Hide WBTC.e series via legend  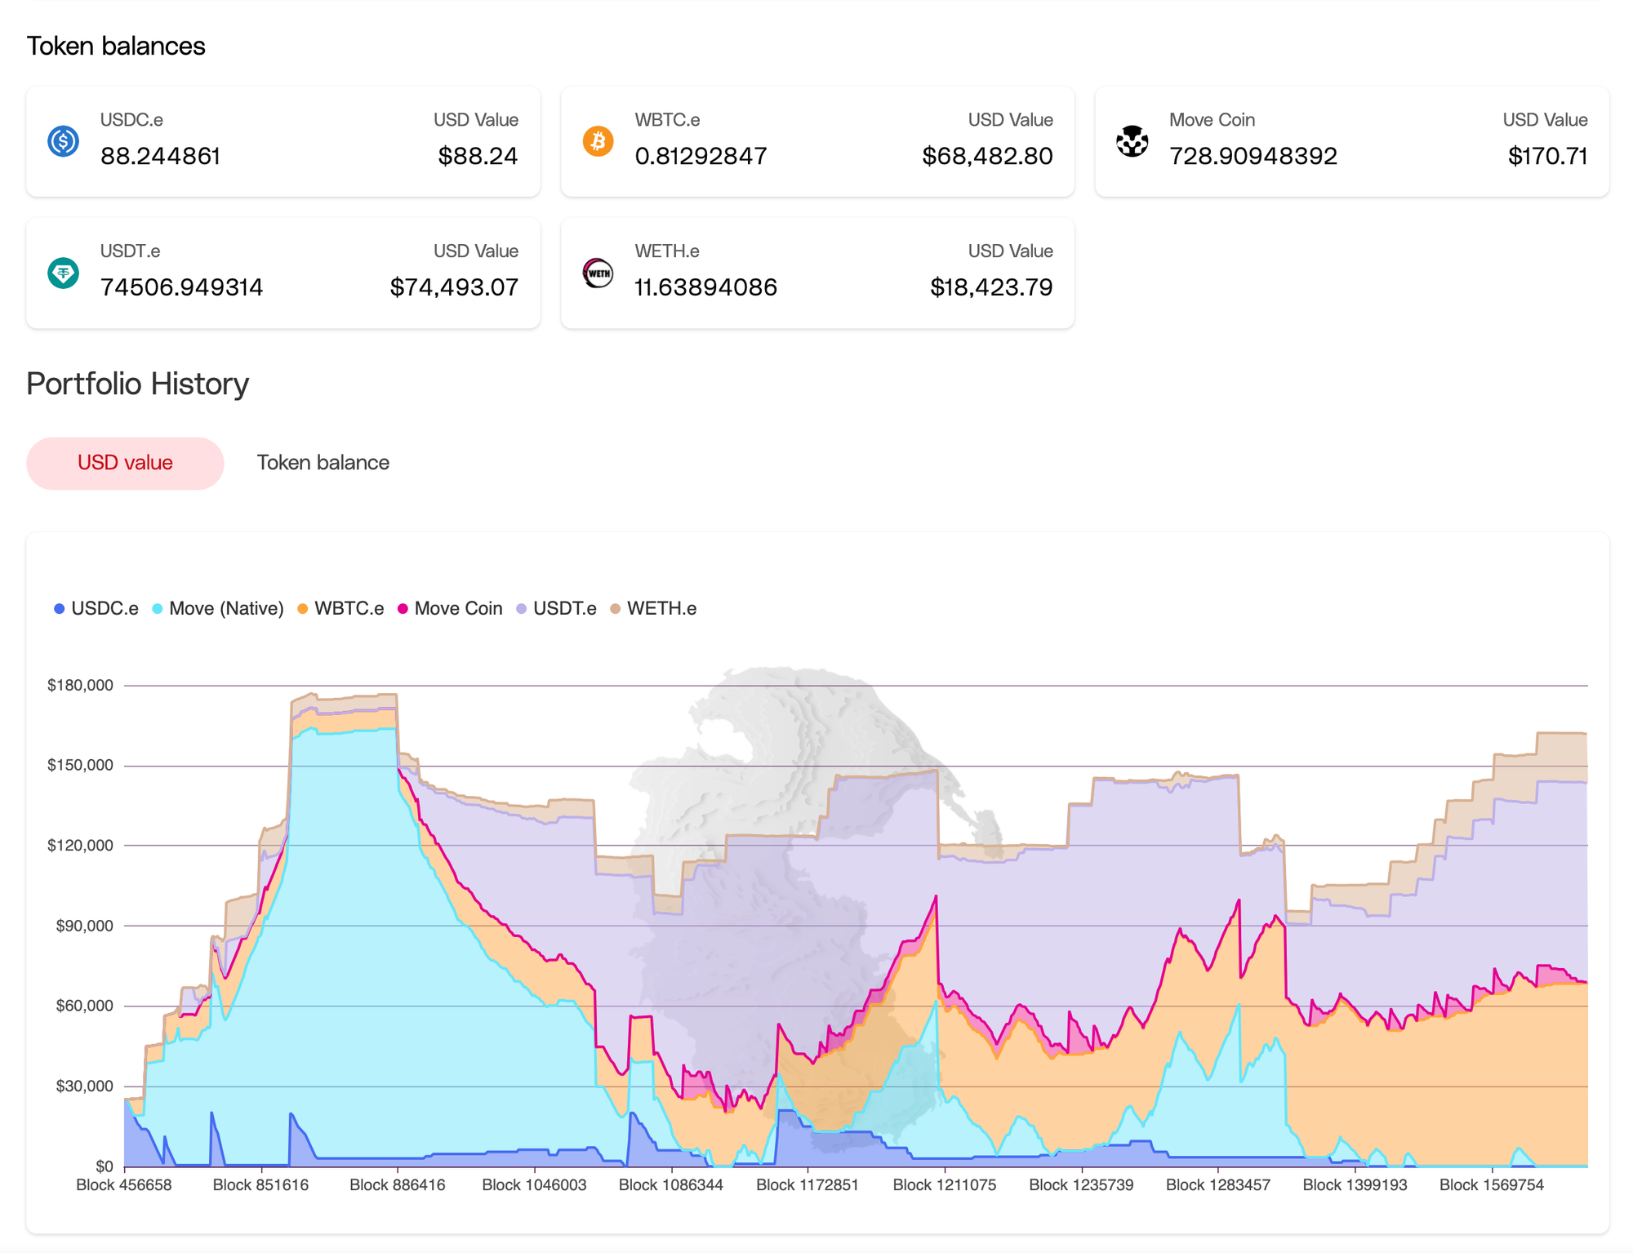[x=348, y=609]
